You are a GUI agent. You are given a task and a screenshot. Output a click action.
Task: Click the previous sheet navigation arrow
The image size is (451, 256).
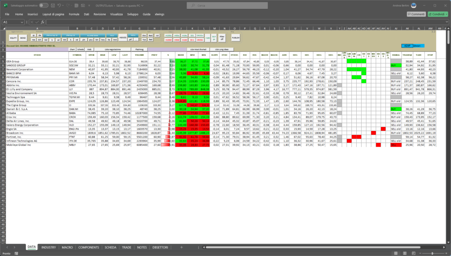click(7, 247)
